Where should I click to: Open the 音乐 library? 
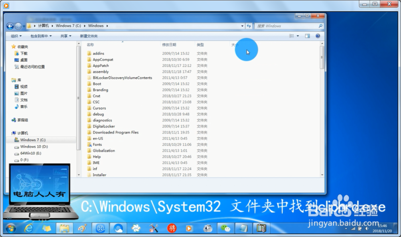[x=24, y=107]
